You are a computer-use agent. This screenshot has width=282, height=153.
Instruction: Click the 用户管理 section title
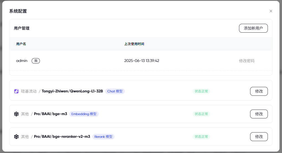(x=22, y=28)
